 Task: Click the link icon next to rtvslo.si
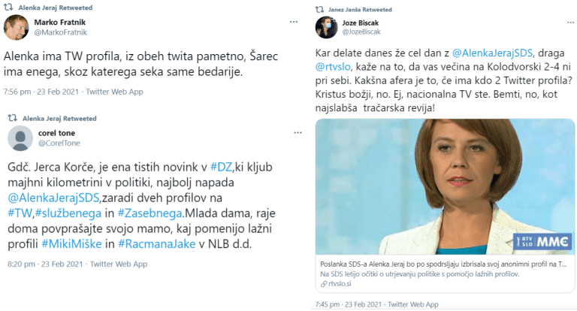pyautogui.click(x=323, y=284)
